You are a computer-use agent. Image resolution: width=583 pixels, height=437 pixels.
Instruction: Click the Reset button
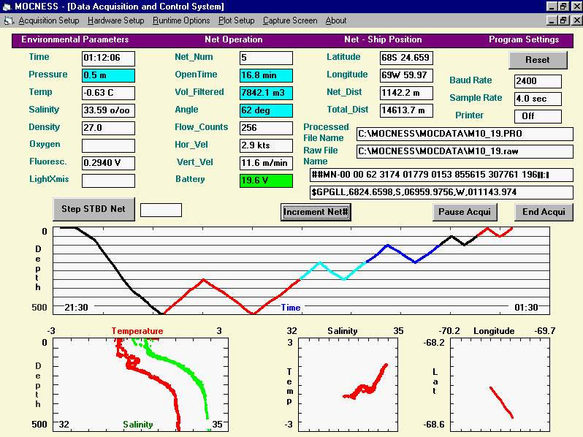[538, 60]
